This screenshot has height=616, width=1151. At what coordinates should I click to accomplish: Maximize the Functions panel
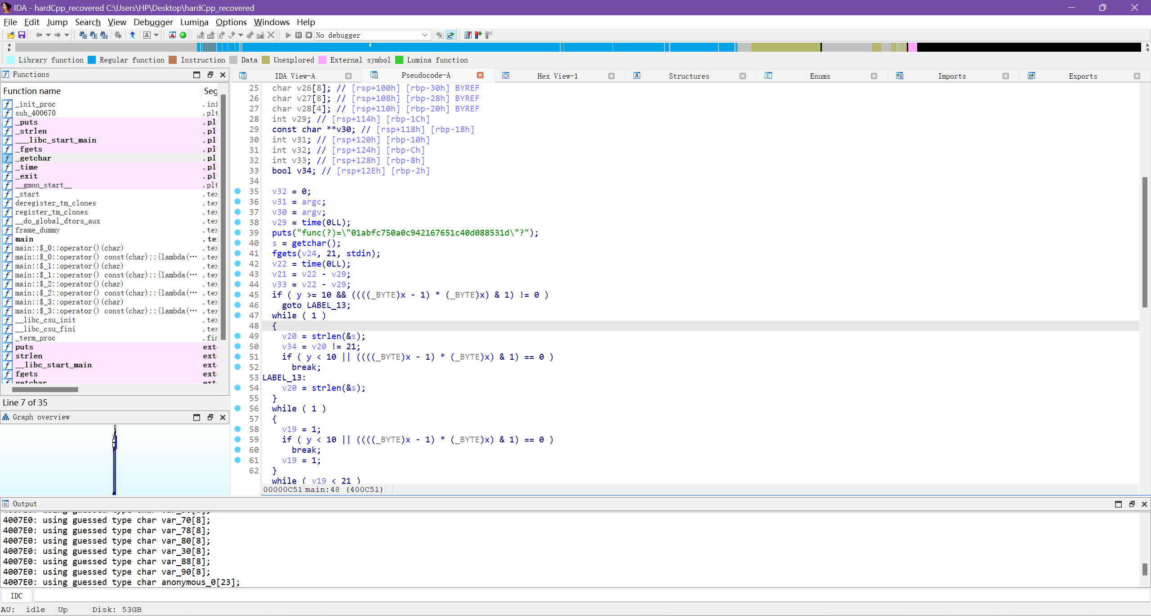click(196, 75)
